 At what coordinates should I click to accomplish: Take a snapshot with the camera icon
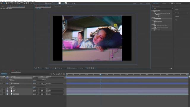[x=56, y=68]
